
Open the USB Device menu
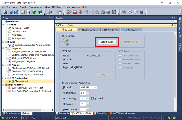[x=57, y=7]
